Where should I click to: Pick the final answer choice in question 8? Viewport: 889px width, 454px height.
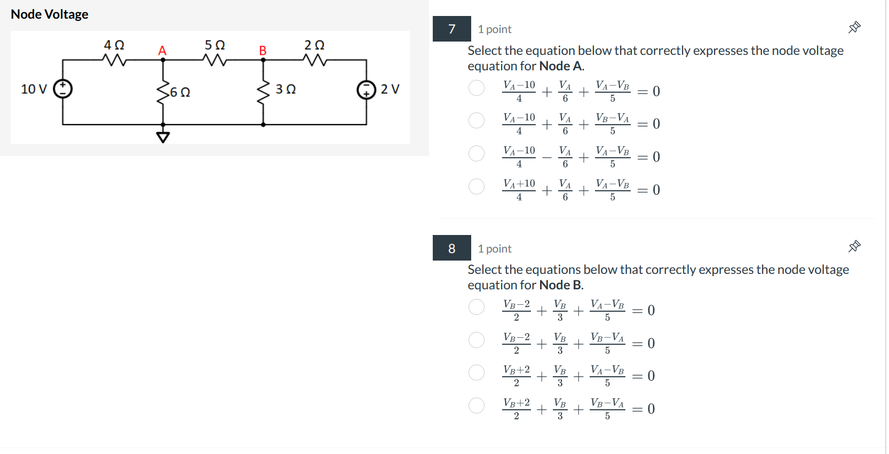click(x=477, y=406)
